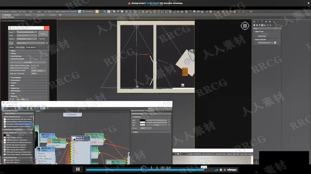The height and width of the screenshot is (174, 311).
Task: Open the Target rendering mode dropdown
Action: pyautogui.click(x=27, y=32)
